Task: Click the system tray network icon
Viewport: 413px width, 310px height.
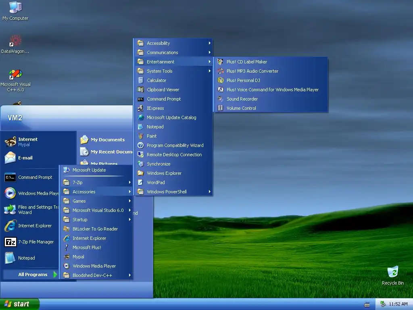Action: (x=383, y=304)
